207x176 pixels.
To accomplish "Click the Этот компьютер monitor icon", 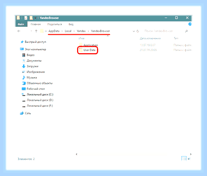I will [22, 50].
